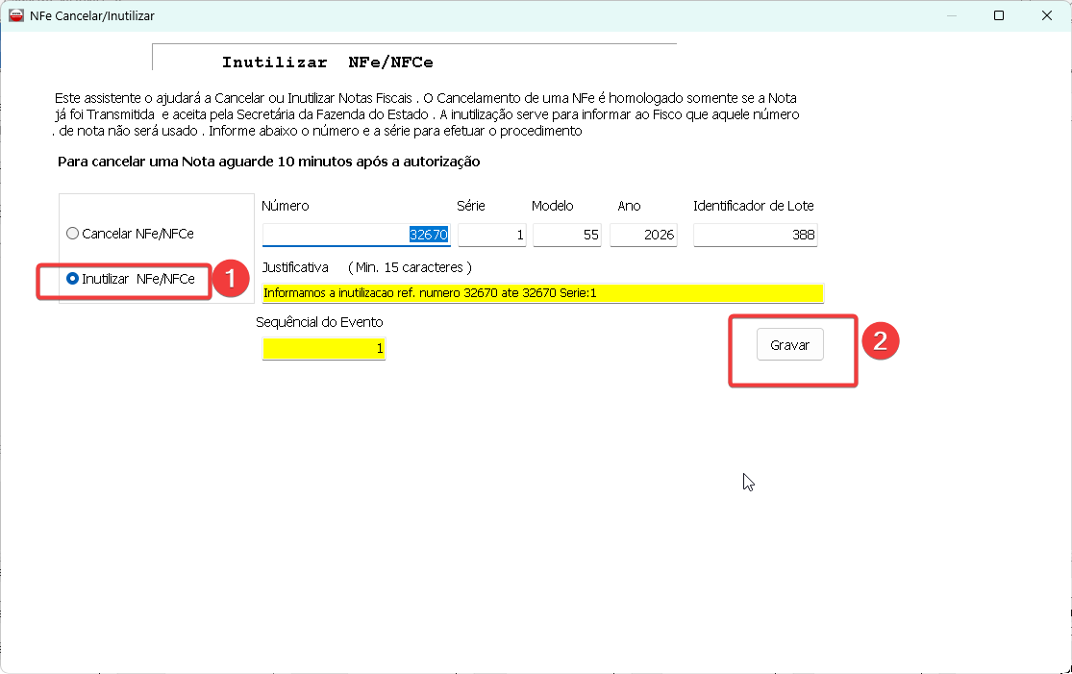This screenshot has height=674, width=1072.
Task: Select the Ano field showing 2026
Action: 643,235
